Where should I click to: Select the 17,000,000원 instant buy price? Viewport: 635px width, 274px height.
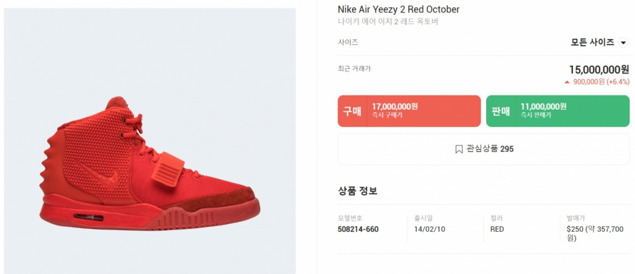click(394, 107)
